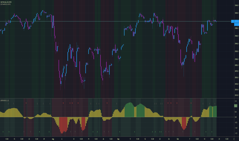Click the leftmost green up-triangle marker in indicator pane
Screen dimensions: 239x141
pyautogui.click(x=3, y=132)
